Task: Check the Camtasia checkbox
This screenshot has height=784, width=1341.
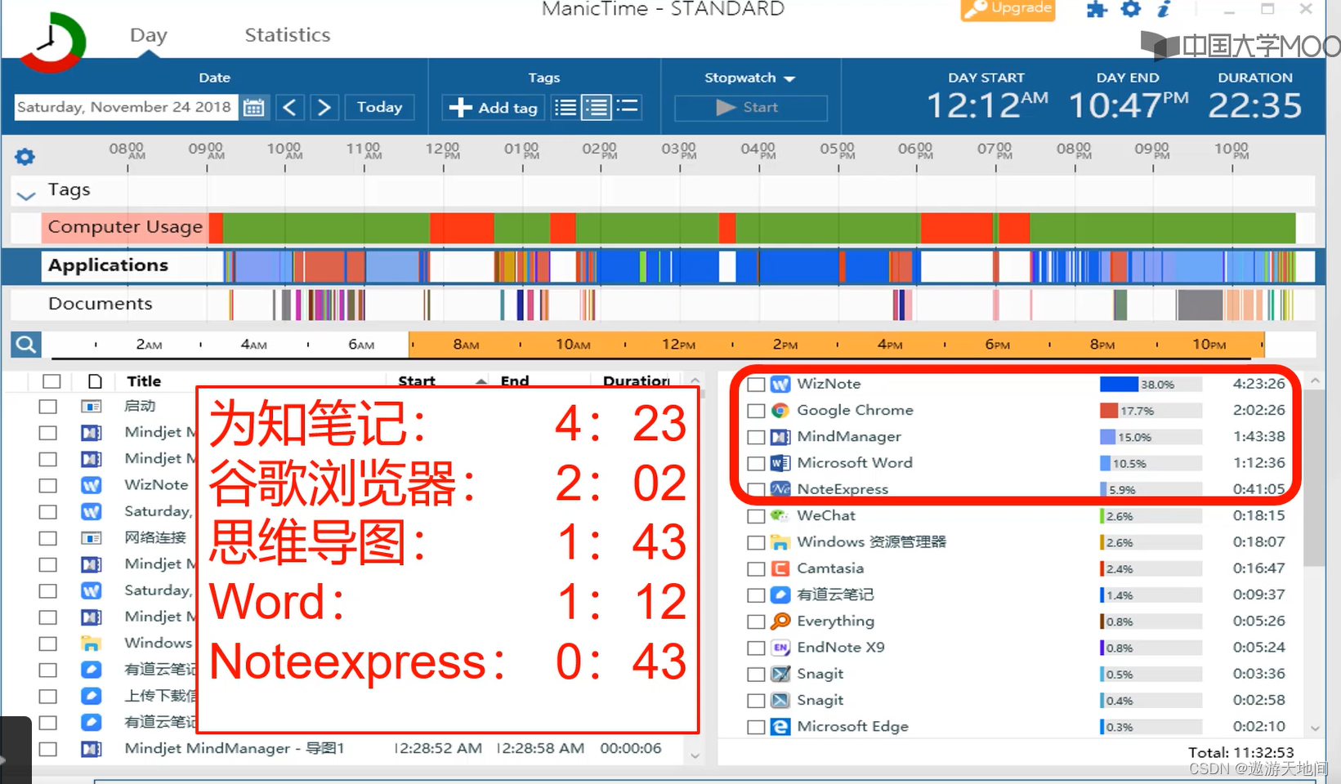Action: click(756, 569)
